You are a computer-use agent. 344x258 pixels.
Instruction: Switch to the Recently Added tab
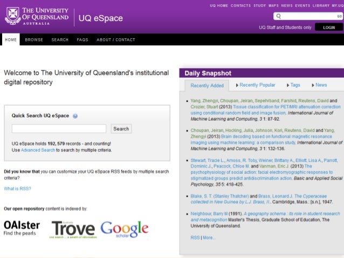207,86
